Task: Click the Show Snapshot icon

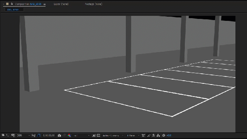Action: point(64,136)
